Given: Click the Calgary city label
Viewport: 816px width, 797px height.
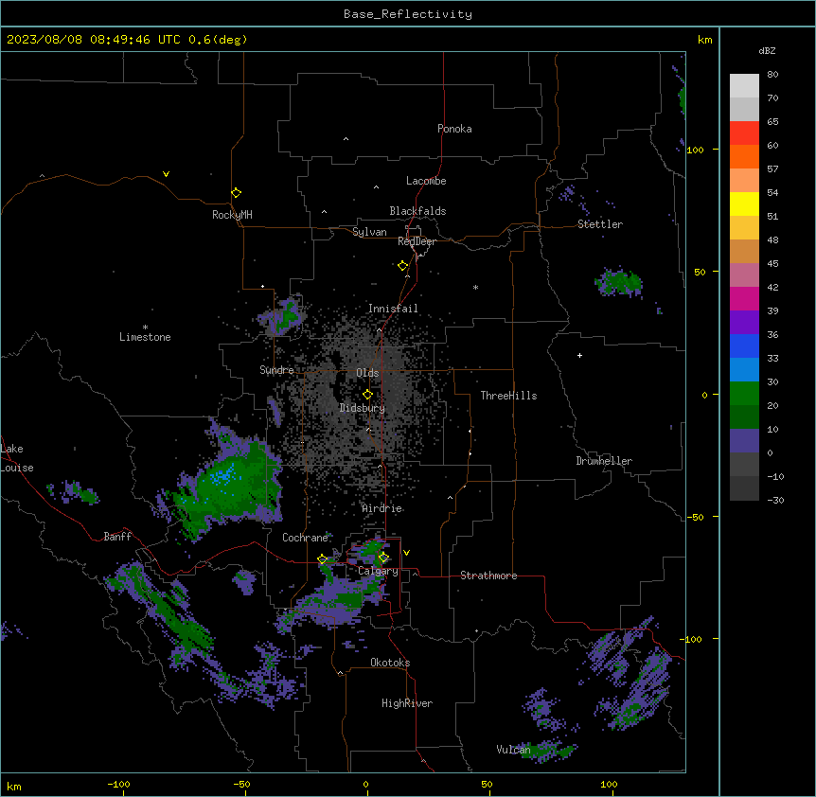Looking at the screenshot, I should tap(378, 571).
